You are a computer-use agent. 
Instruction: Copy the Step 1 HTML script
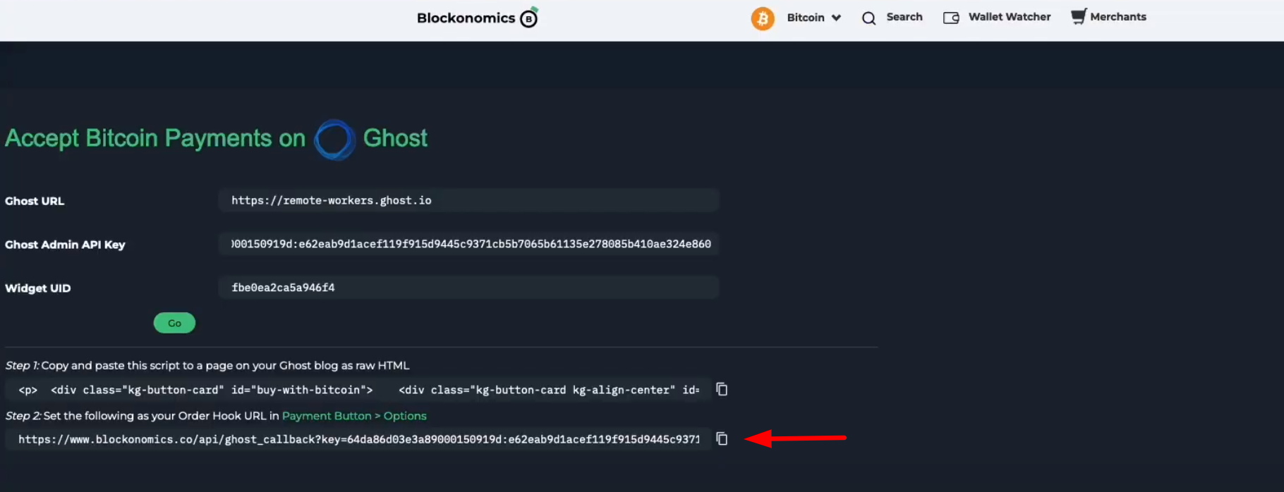[722, 389]
